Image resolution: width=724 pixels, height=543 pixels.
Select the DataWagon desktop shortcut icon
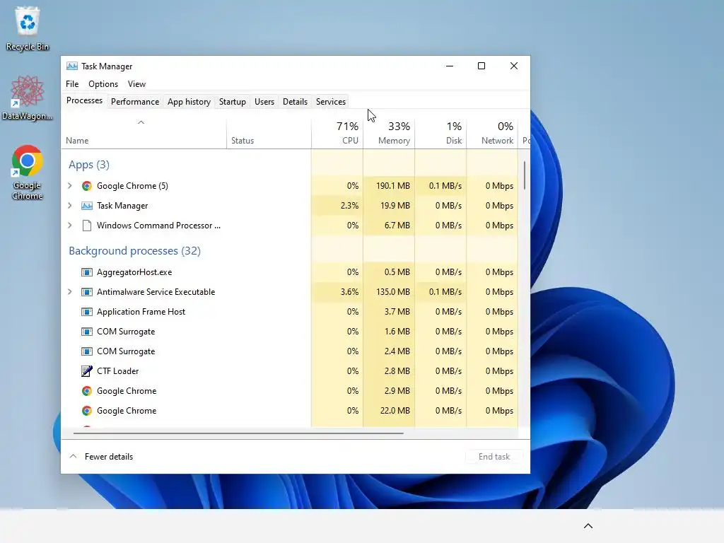28,98
